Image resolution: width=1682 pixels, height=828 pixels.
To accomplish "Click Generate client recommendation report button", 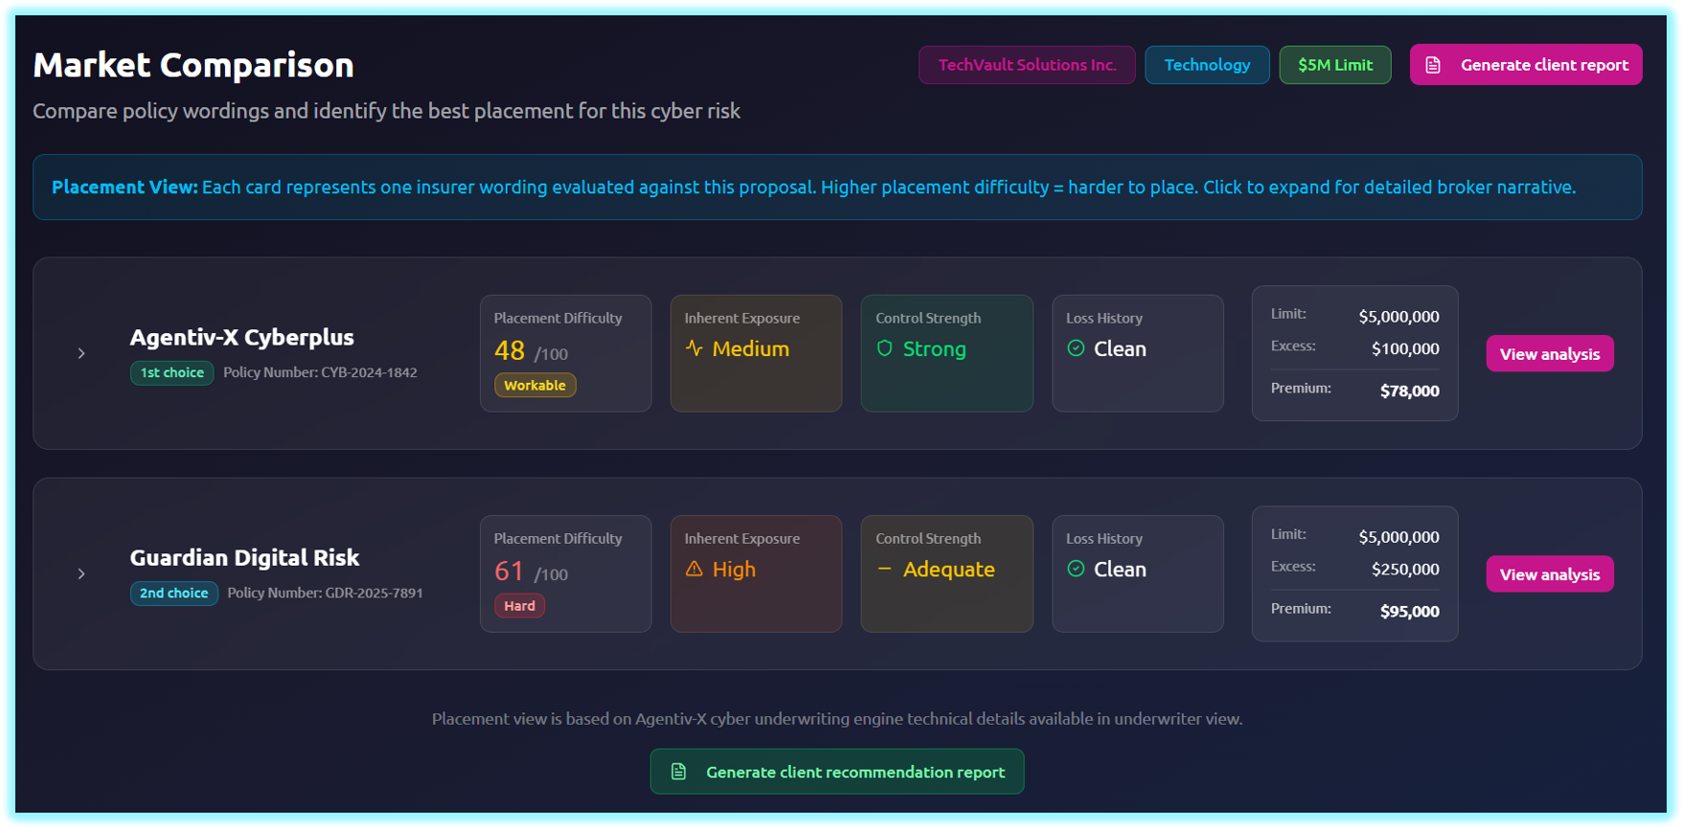I will pyautogui.click(x=837, y=772).
